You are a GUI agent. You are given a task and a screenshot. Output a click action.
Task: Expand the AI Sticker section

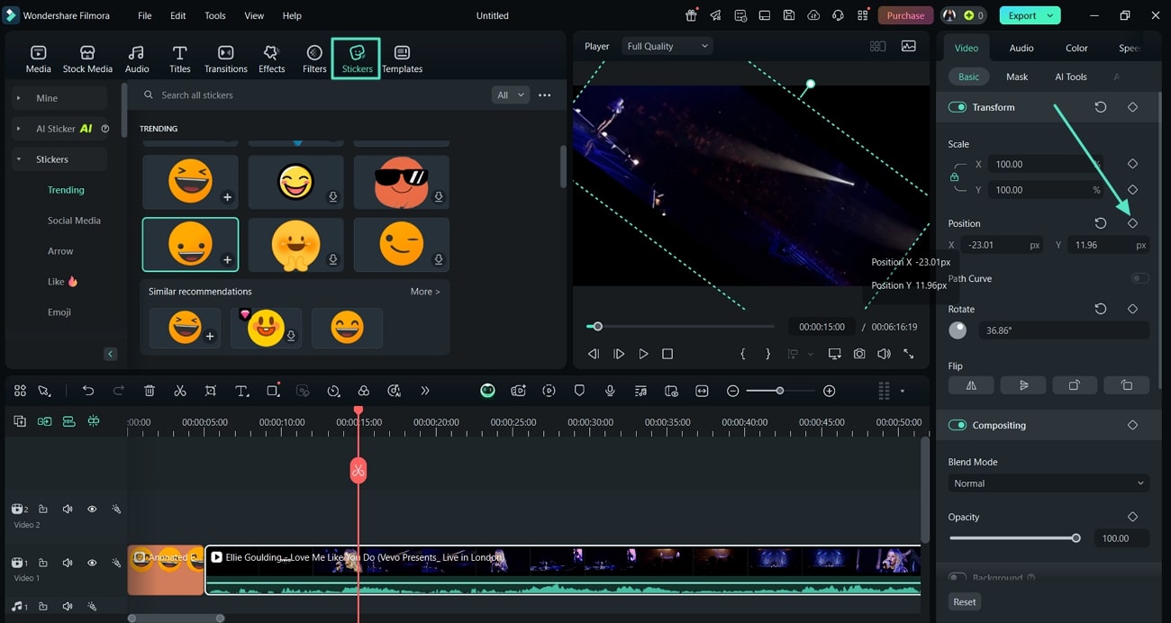click(18, 129)
